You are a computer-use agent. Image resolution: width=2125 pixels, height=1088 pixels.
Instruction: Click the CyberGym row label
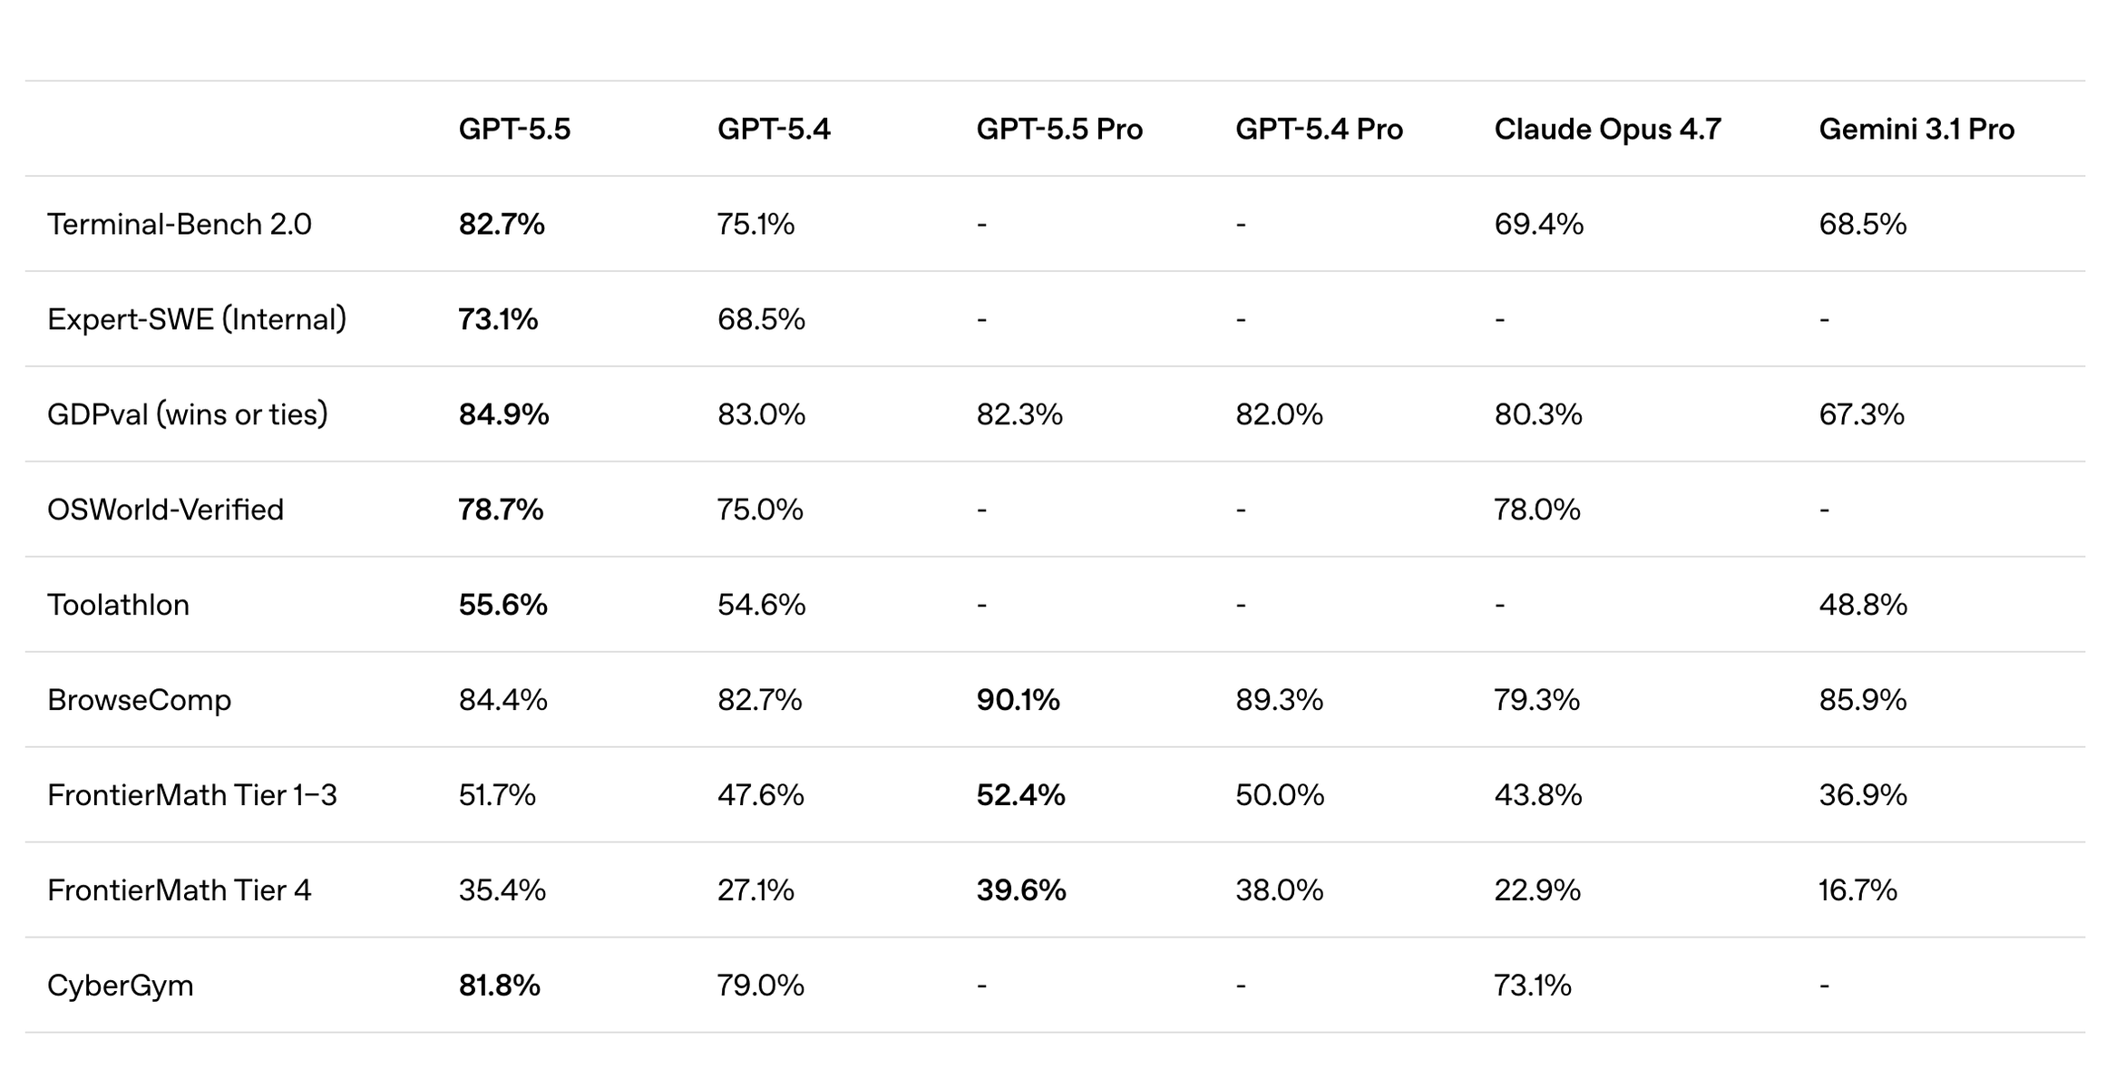(x=121, y=986)
